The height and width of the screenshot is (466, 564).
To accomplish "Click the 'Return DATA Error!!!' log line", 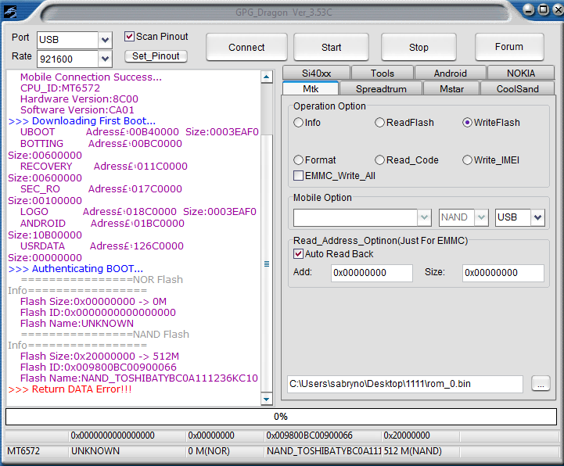I will coord(70,389).
